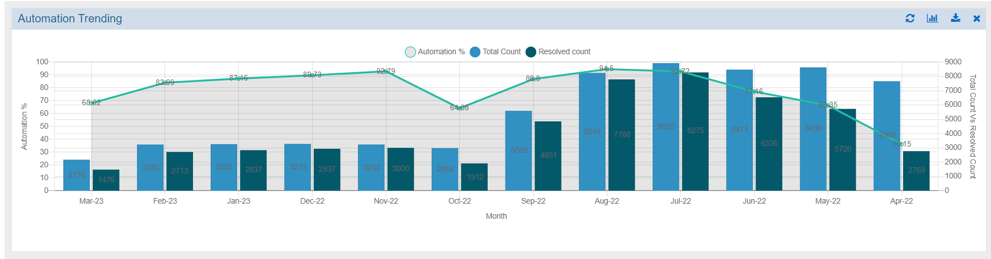Open the bar chart type icon
991x259 pixels.
(932, 18)
